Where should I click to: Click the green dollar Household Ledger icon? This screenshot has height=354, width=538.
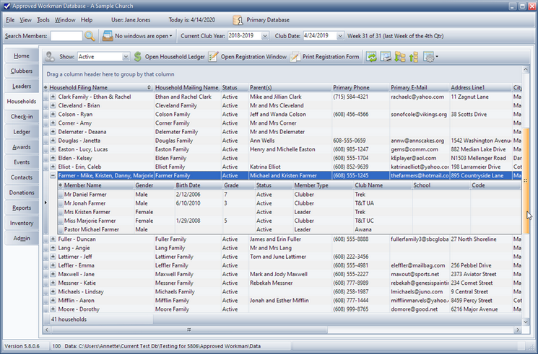tap(138, 56)
